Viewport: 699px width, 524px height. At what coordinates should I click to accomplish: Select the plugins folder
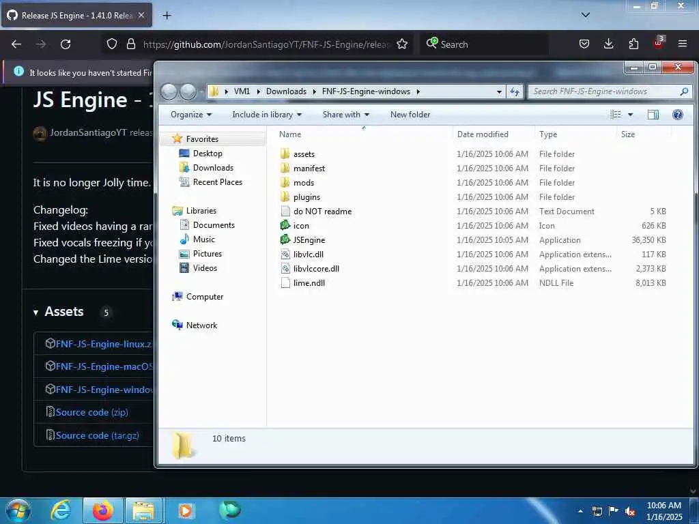306,197
